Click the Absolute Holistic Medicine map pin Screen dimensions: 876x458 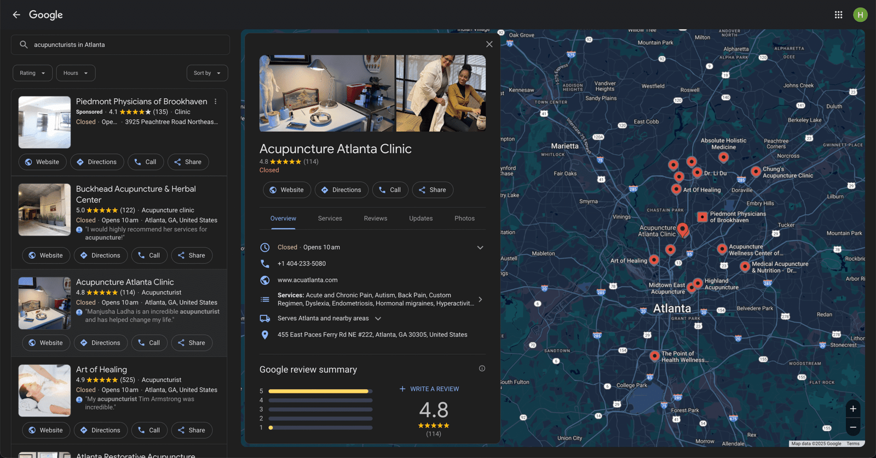723,157
